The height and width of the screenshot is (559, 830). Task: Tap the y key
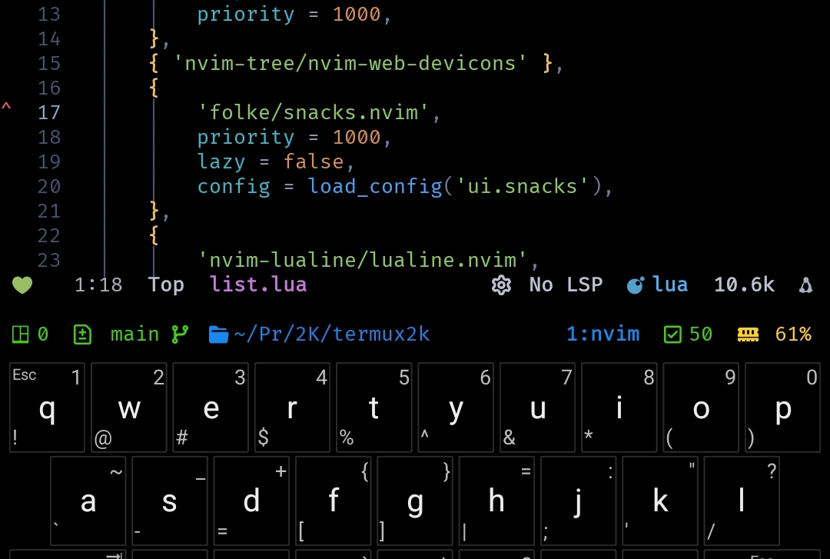point(456,407)
